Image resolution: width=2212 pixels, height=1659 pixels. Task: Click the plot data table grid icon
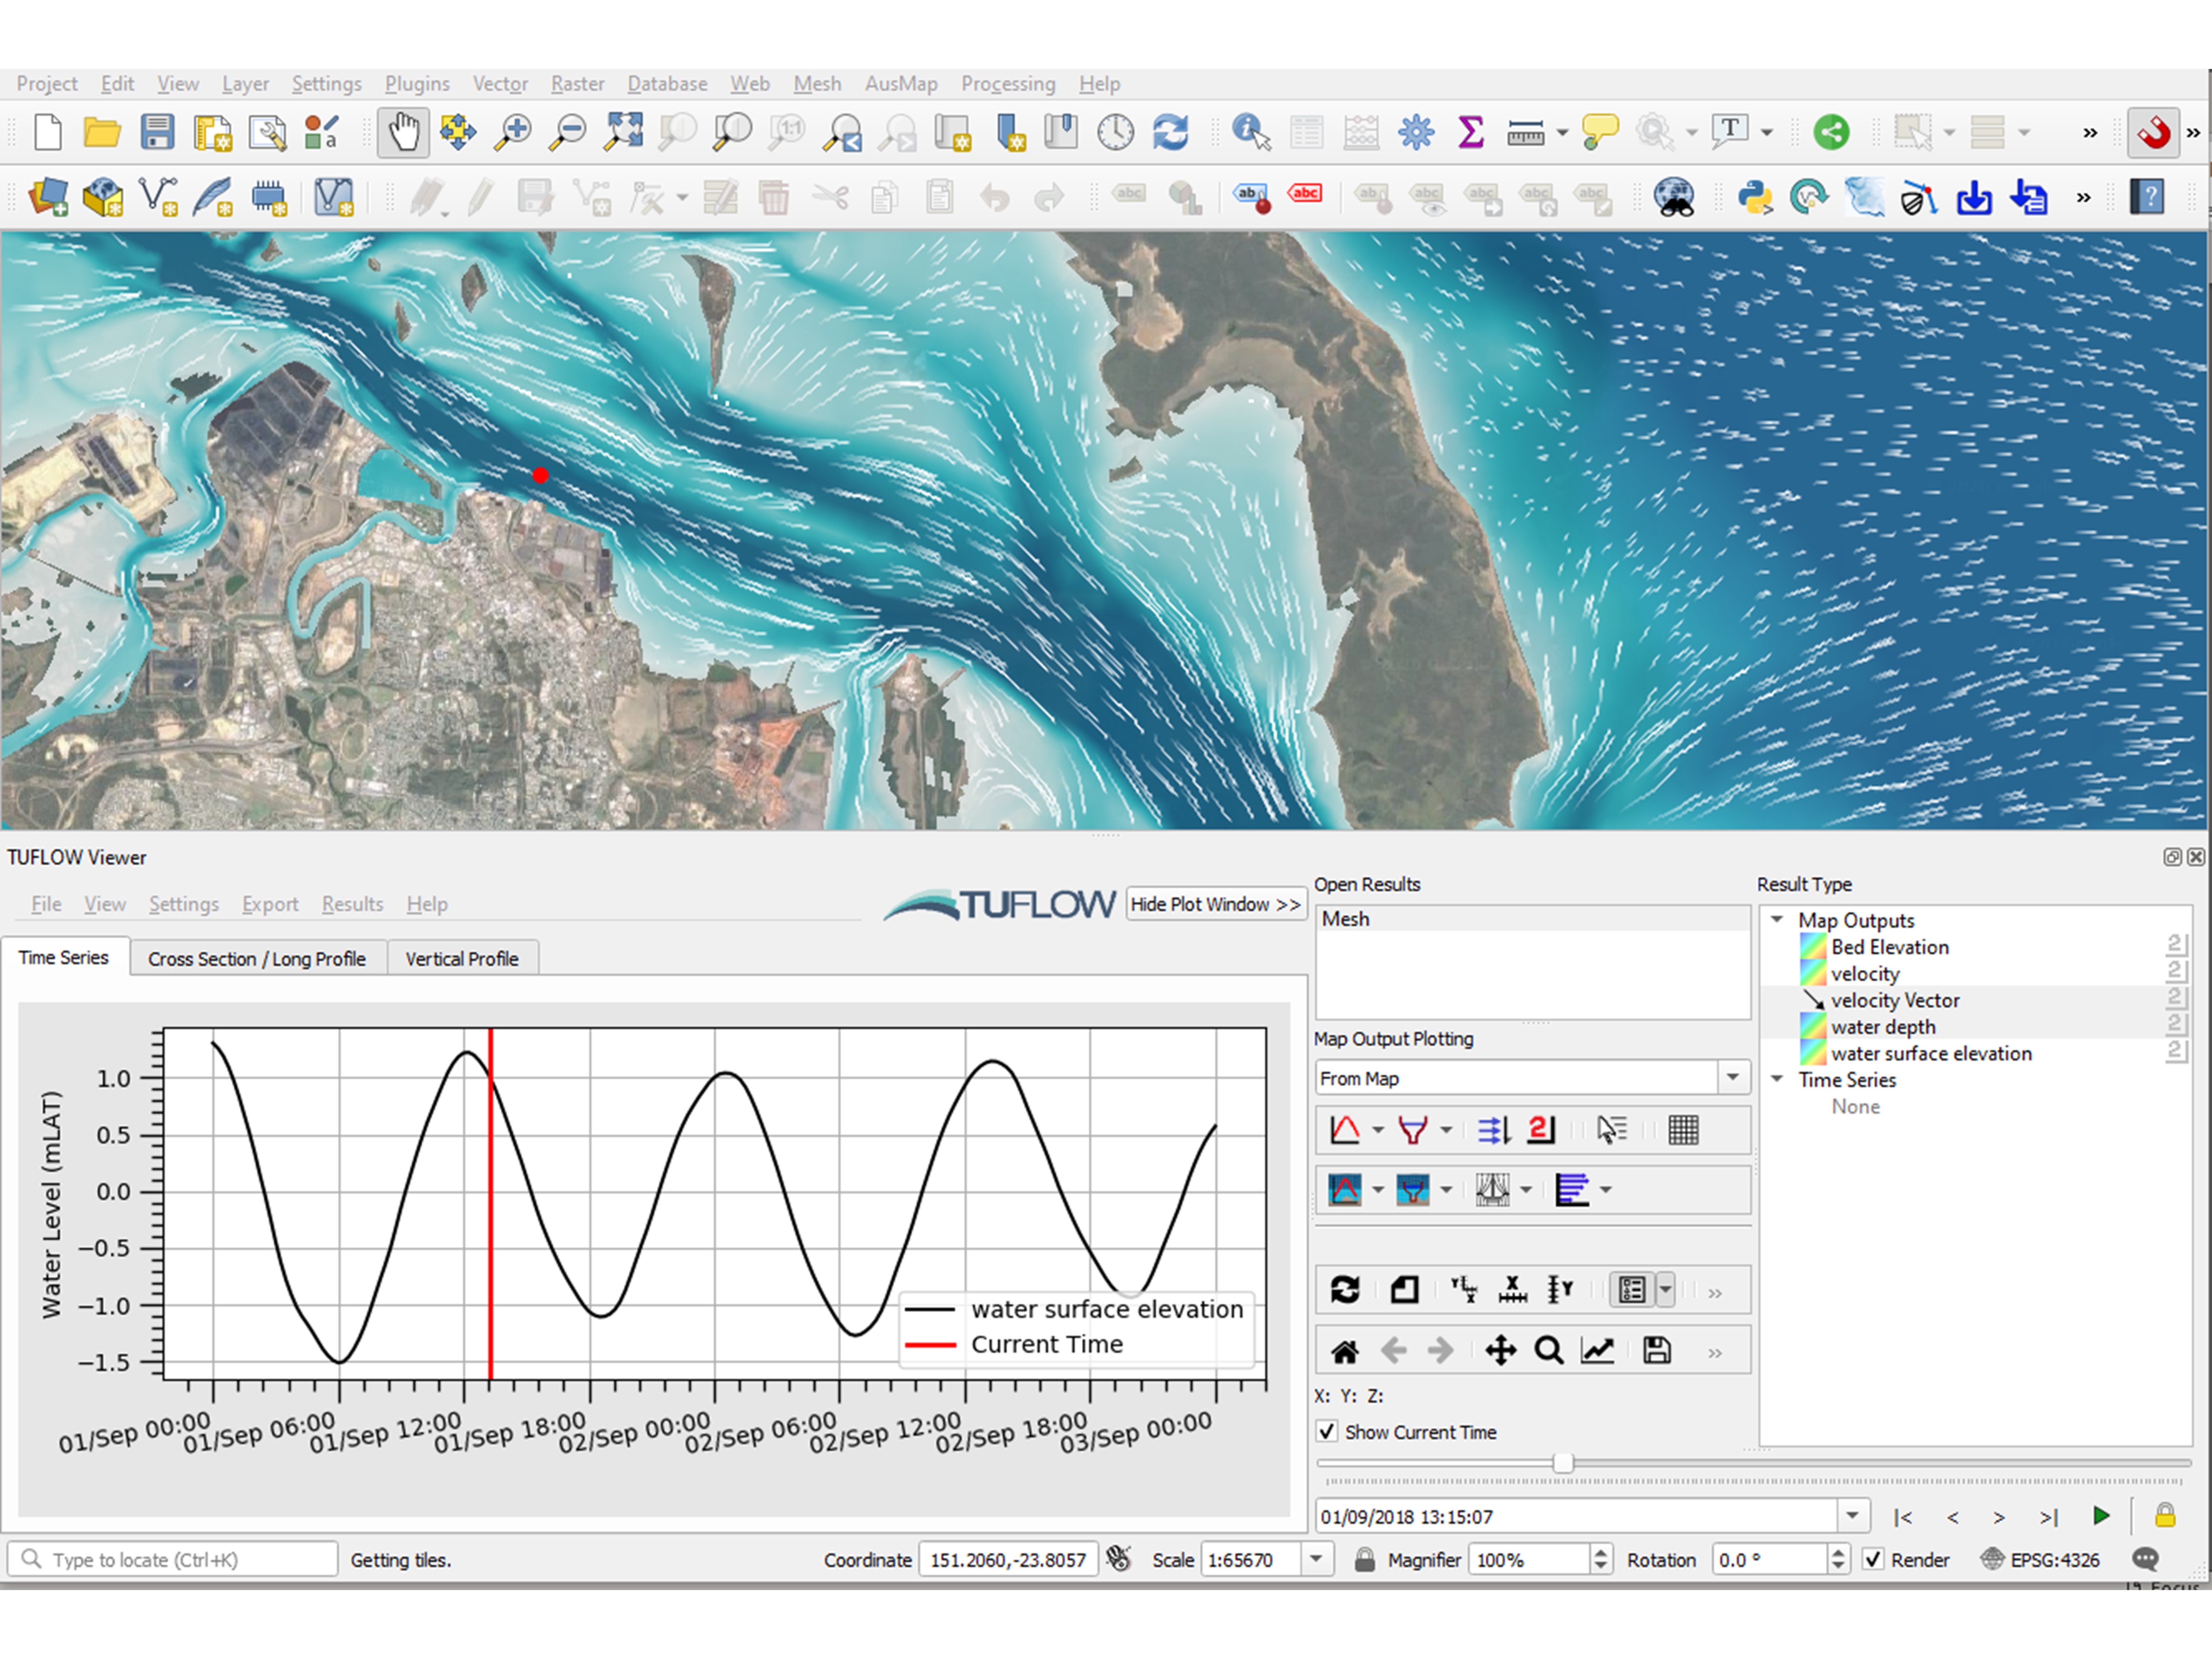(x=1684, y=1130)
